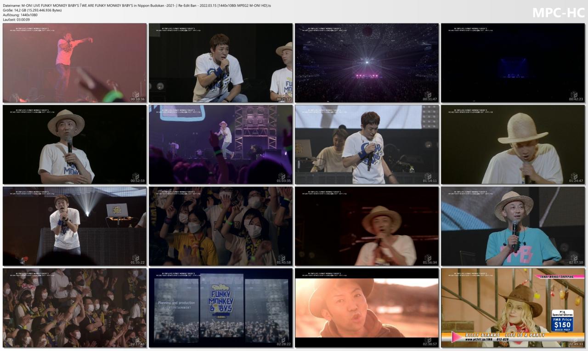Click the 00:42:23 timestamp label
This screenshot has height=351, width=588.
[x=576, y=99]
